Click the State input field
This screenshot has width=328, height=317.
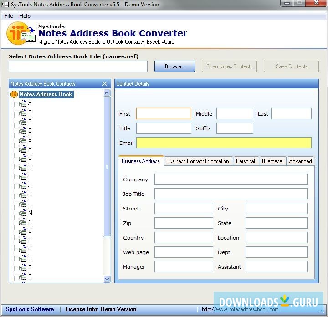point(277,223)
